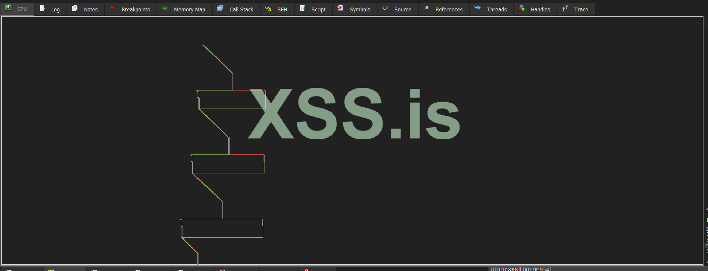Select the topmost rectangular graph node
Image resolution: width=708 pixels, height=271 pixels.
pyautogui.click(x=232, y=100)
